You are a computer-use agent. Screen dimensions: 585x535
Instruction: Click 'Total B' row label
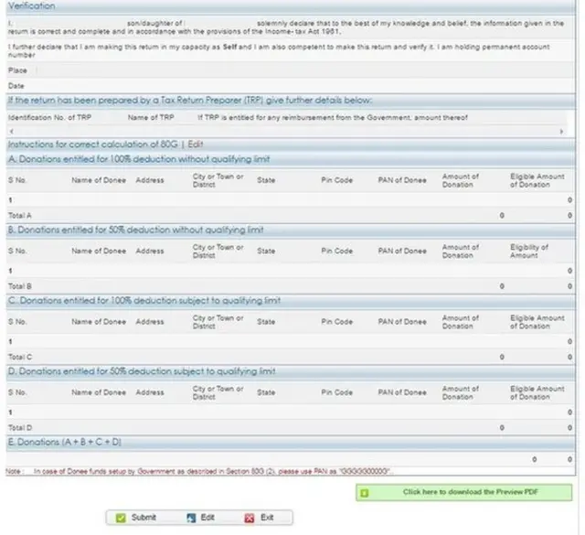(x=20, y=286)
